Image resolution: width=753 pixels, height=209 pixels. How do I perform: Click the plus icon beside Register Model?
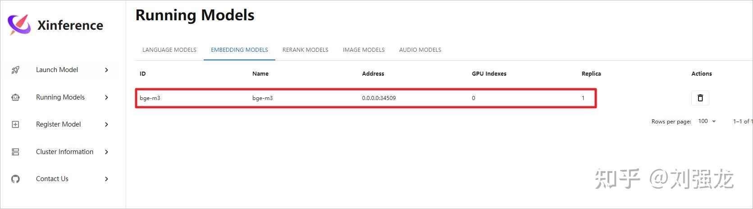[x=15, y=124]
